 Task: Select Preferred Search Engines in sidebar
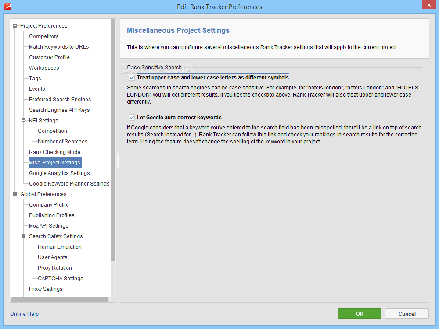pos(60,100)
